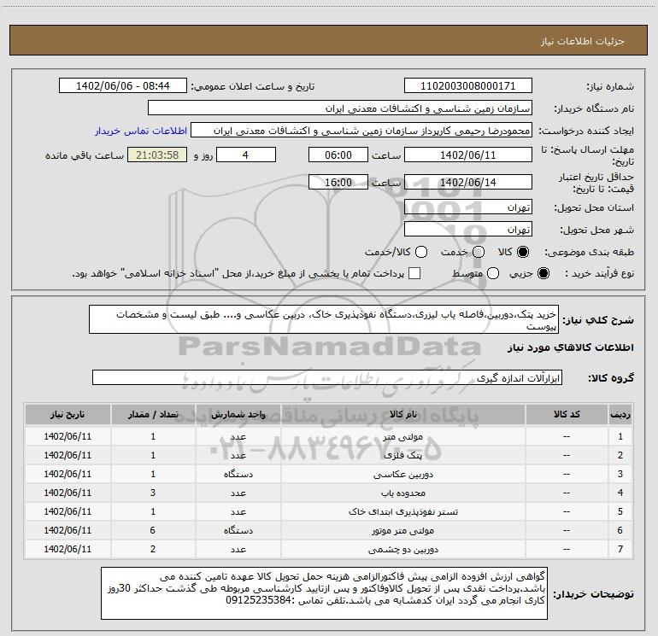Click the response deadline date 1402/06/11 field

468,155
